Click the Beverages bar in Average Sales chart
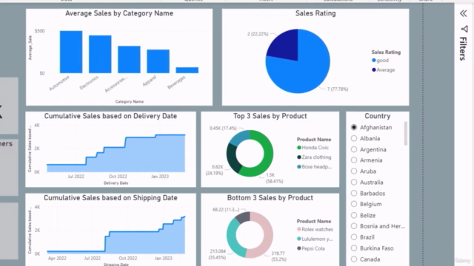Viewport: 474px width, 266px height. tap(187, 70)
